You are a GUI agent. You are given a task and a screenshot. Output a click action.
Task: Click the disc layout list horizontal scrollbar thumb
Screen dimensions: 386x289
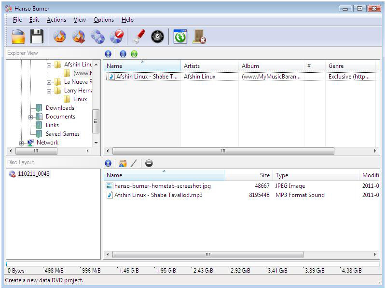point(208,254)
